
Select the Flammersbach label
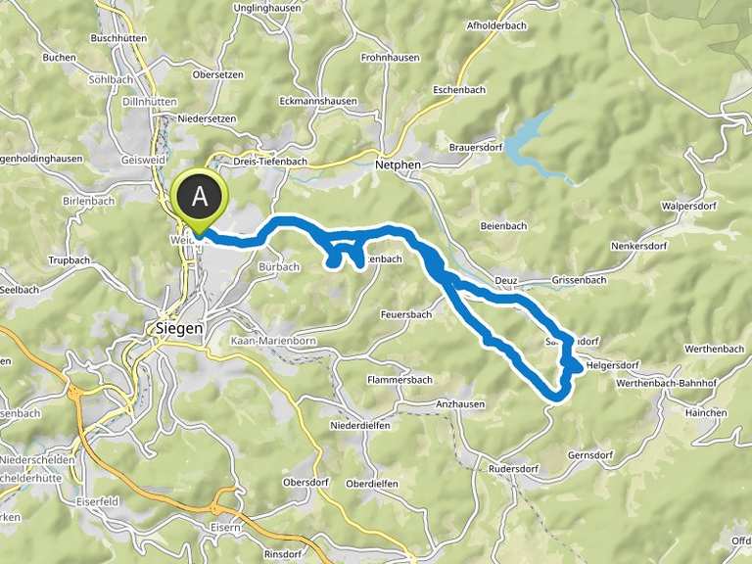399,380
